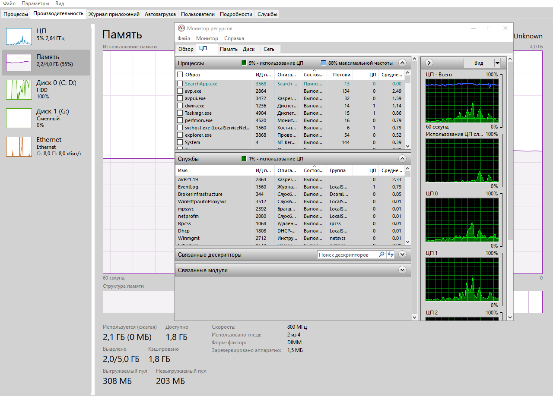Screen dimensions: 553x396
Task: Collapse the Процессы section
Action: (x=402, y=63)
